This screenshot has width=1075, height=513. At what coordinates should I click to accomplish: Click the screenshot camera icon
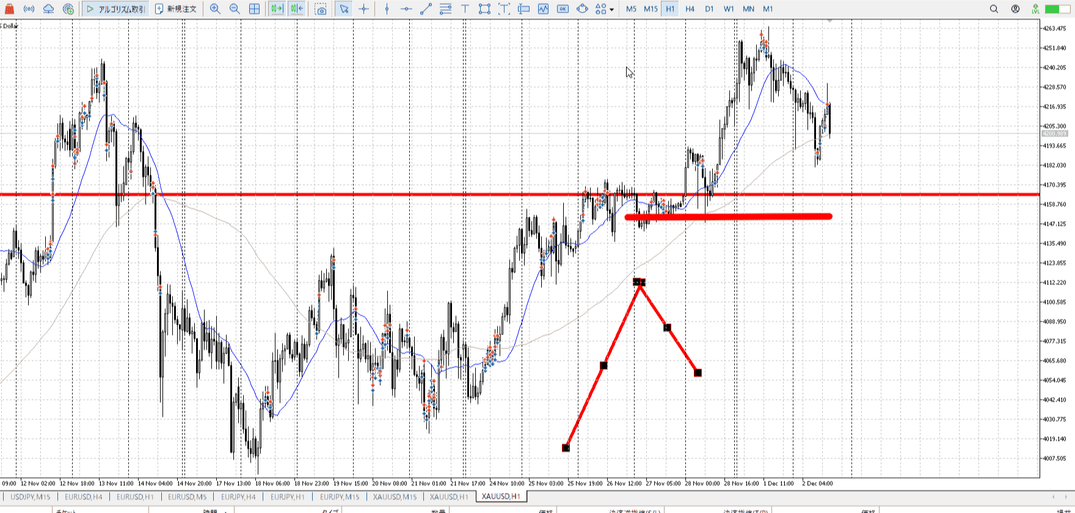pos(321,9)
